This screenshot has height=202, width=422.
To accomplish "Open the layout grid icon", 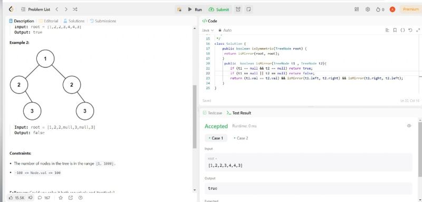I will [x=357, y=9].
